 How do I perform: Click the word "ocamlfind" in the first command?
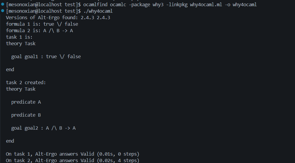pos(95,4)
